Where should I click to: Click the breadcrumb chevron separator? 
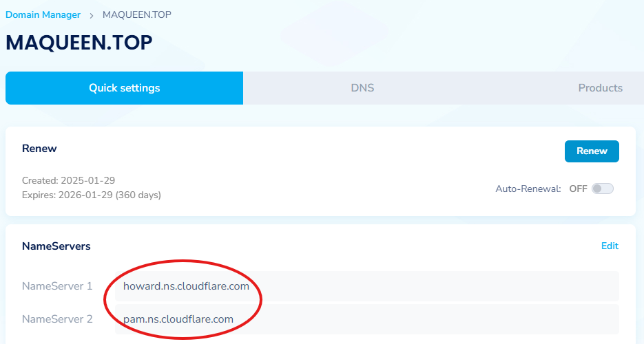click(92, 16)
